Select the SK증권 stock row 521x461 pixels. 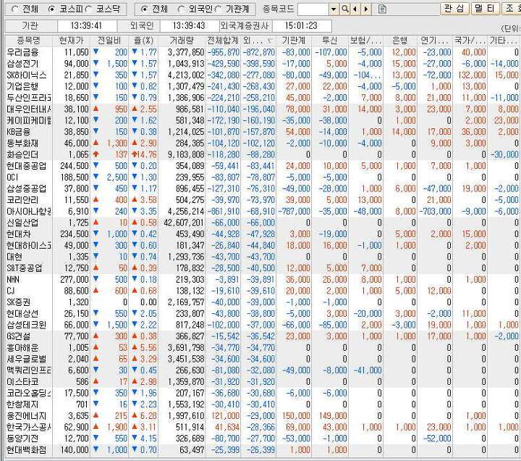coord(263,302)
